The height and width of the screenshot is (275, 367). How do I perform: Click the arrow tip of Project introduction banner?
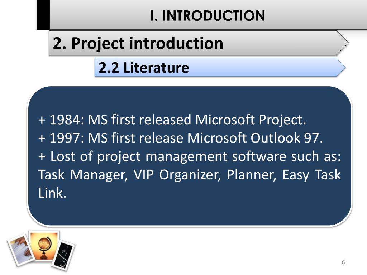click(343, 43)
